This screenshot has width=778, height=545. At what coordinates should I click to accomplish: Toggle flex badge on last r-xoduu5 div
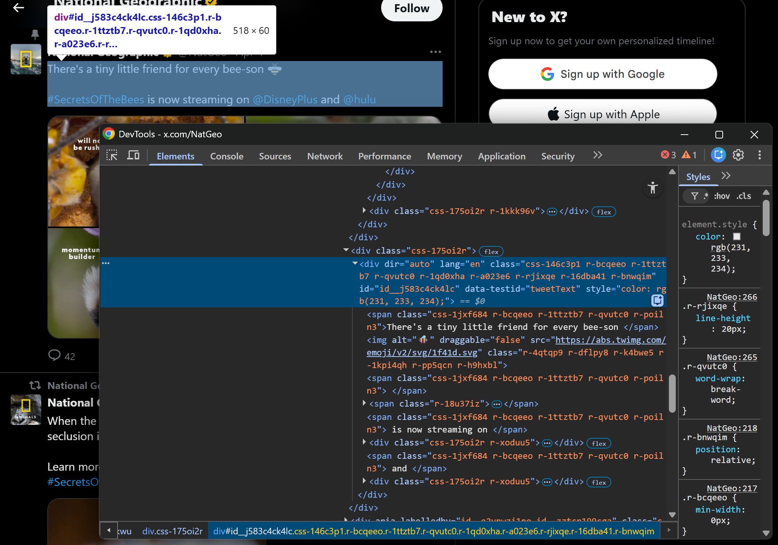(x=599, y=482)
